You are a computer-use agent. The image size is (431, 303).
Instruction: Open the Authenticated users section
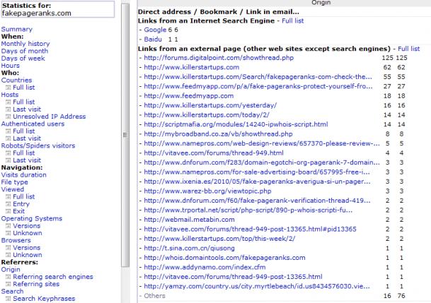tap(33, 124)
